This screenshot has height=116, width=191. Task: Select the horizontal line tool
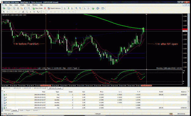coord(16,12)
